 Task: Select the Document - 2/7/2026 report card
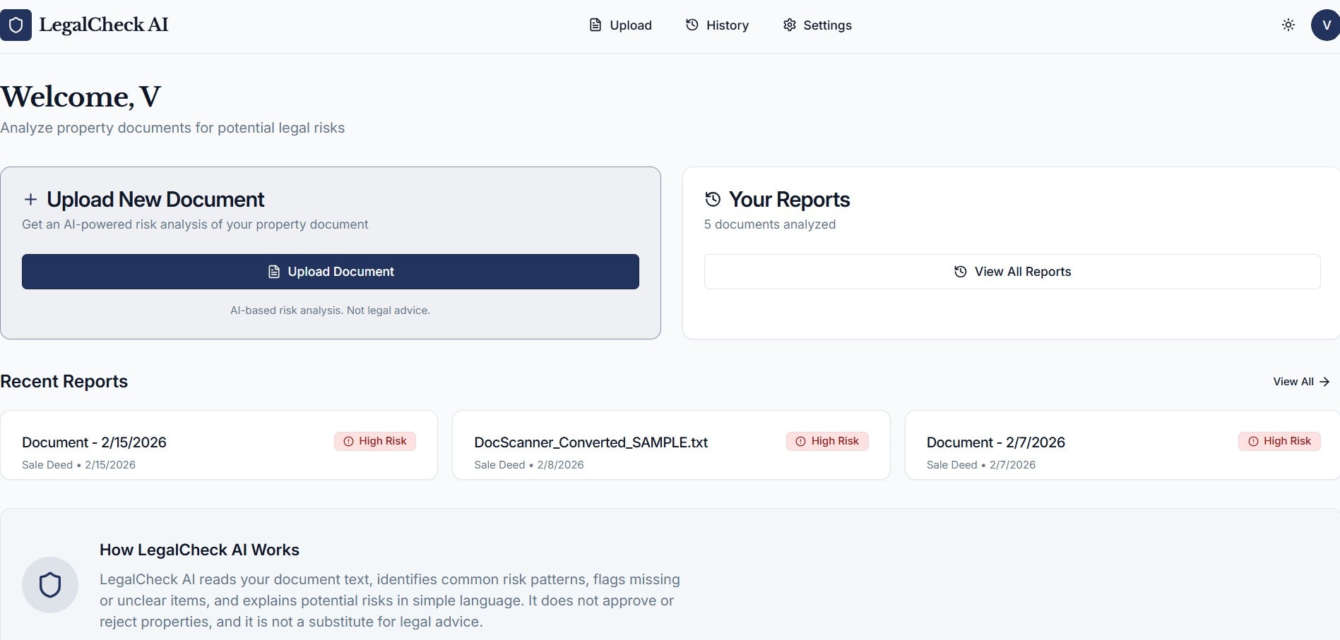1122,445
